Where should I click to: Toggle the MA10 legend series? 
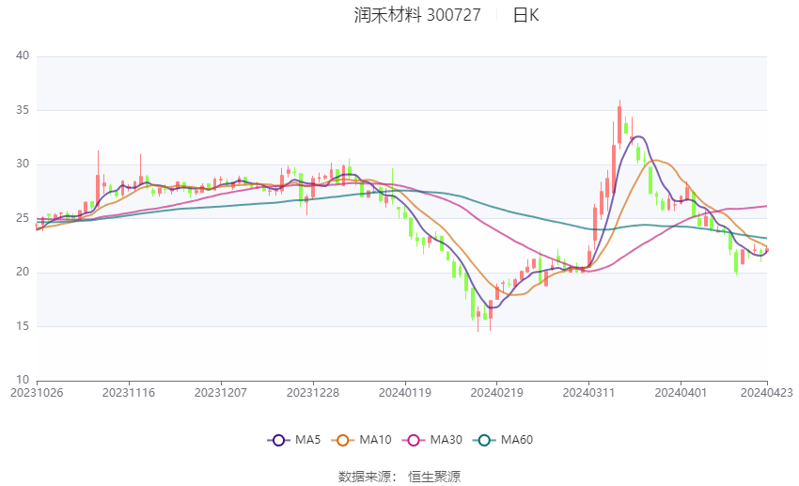(x=361, y=440)
